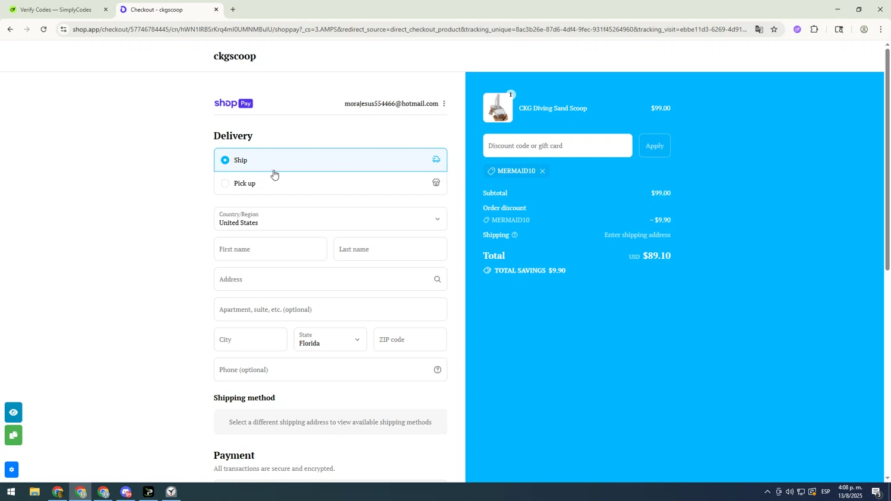Go back to the previous page

pyautogui.click(x=10, y=30)
